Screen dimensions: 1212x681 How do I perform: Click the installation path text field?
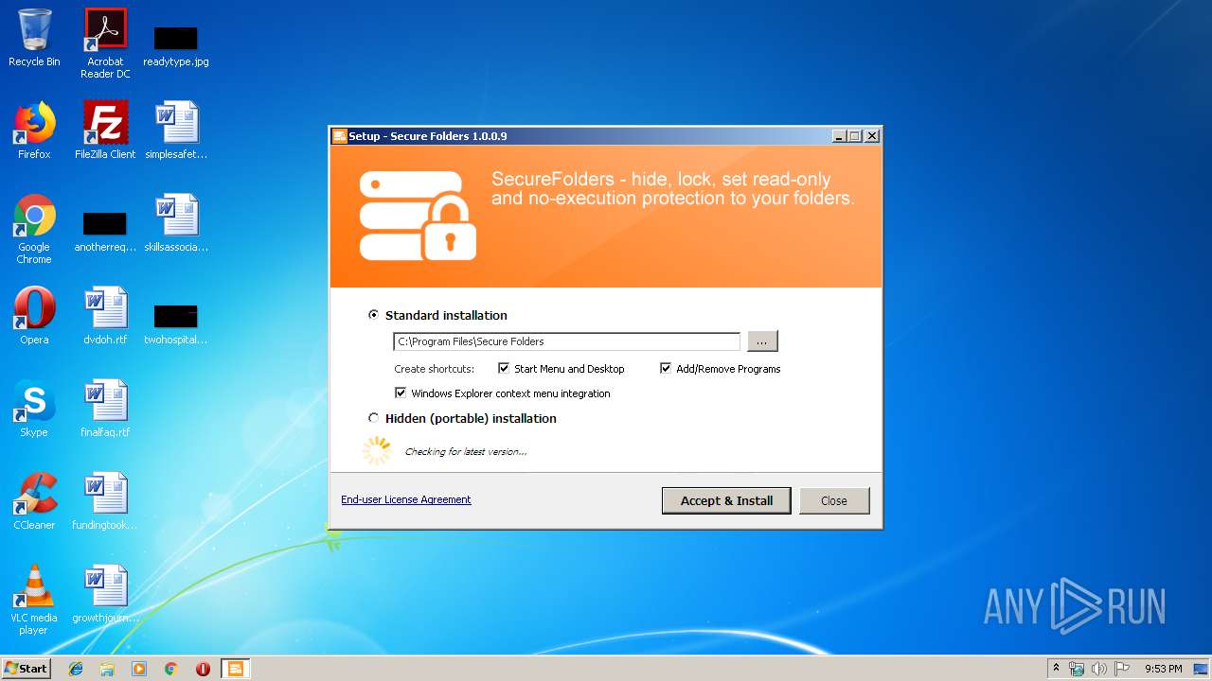click(x=567, y=341)
